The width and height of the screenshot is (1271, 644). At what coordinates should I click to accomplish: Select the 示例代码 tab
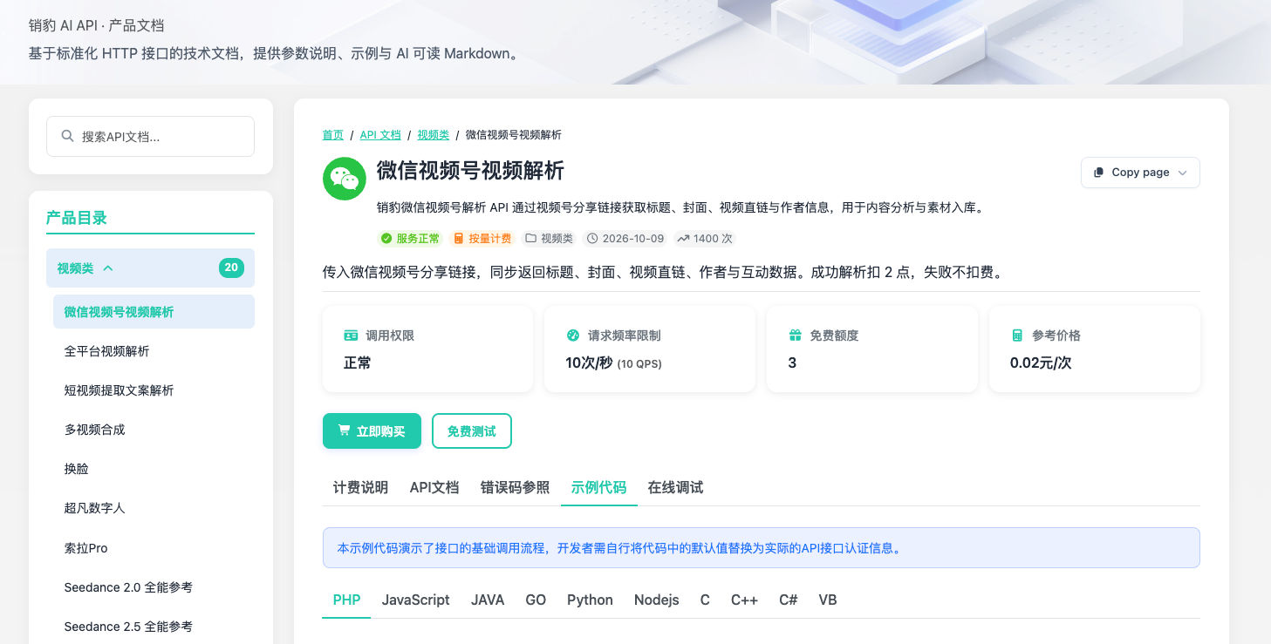(598, 487)
